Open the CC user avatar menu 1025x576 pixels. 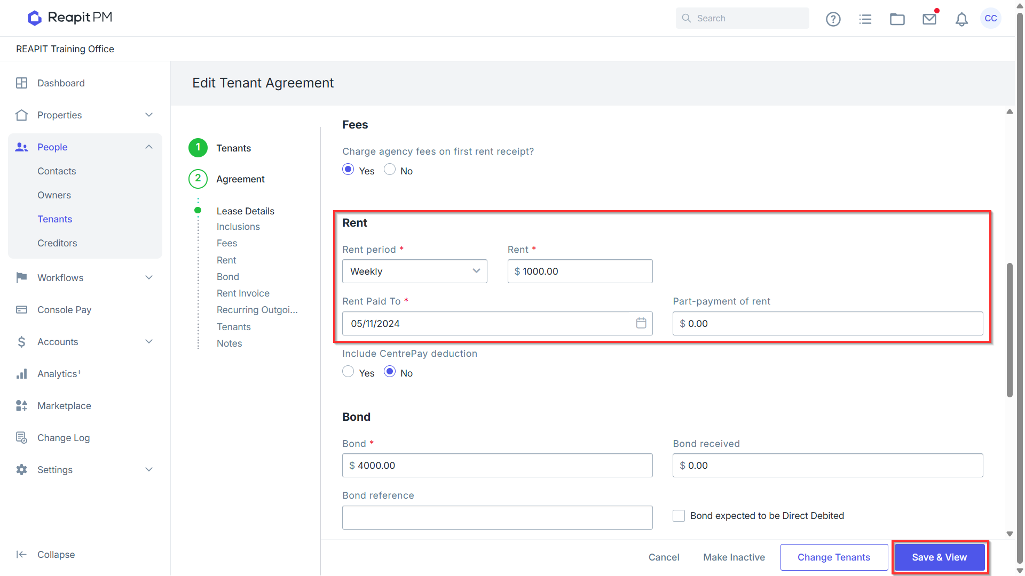tap(991, 18)
